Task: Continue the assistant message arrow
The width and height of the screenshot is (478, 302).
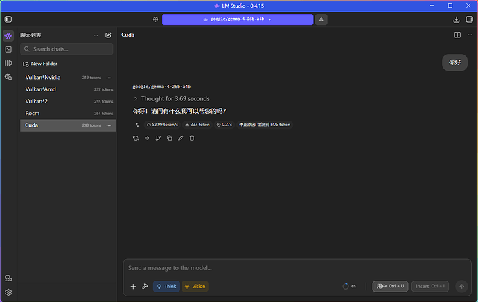Action: coord(147,138)
